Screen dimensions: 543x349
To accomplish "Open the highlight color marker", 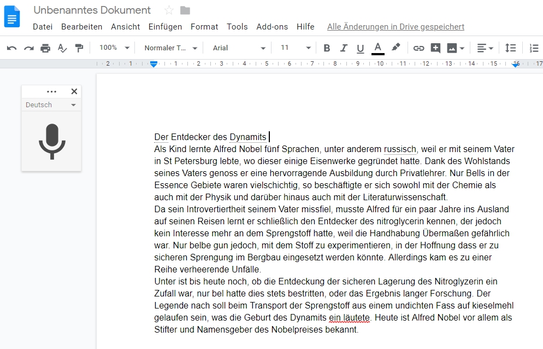I will pyautogui.click(x=396, y=47).
